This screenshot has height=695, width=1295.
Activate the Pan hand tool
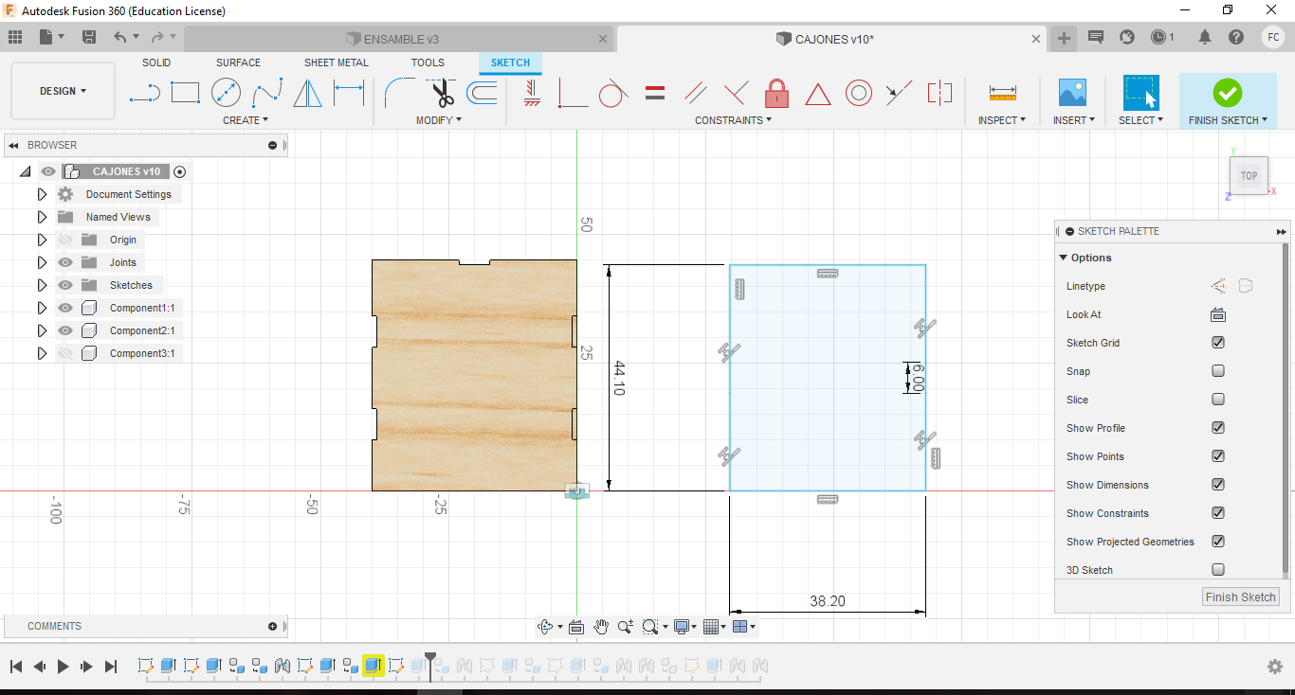(601, 627)
